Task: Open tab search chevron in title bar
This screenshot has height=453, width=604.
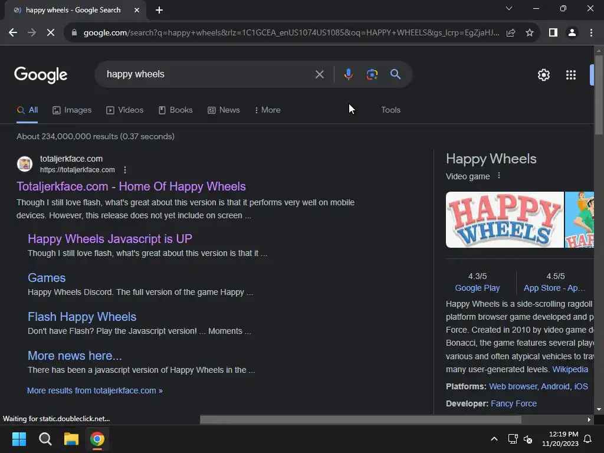Action: (x=509, y=8)
